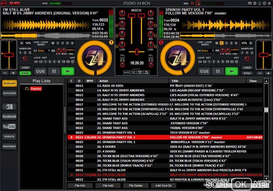
Task: Click the record button at the top bar
Action: pos(192,3)
